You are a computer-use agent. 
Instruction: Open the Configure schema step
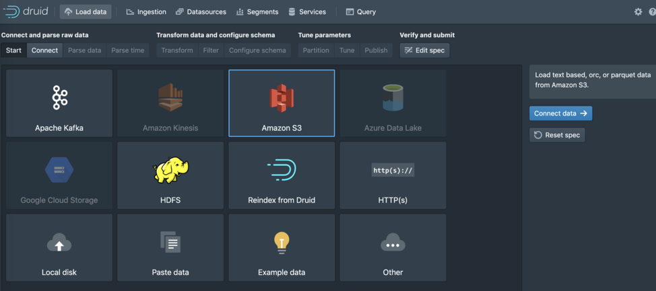[257, 50]
